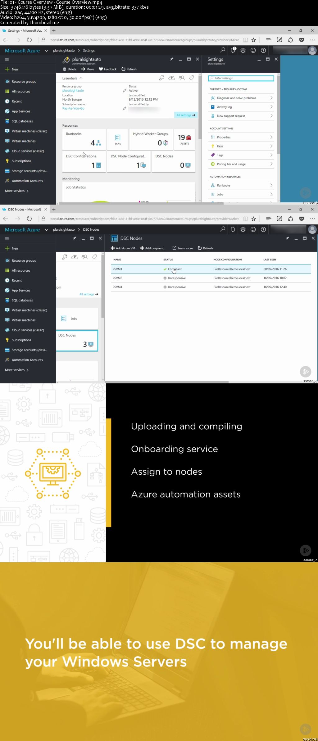
Task: Expand More services in DSC Nodes window sidebar
Action: 17,370
